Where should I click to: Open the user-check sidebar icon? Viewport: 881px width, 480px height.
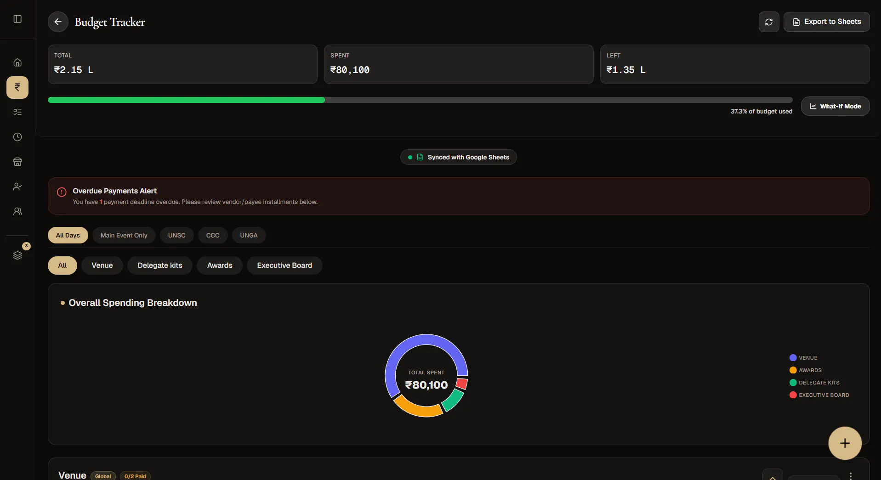17,186
